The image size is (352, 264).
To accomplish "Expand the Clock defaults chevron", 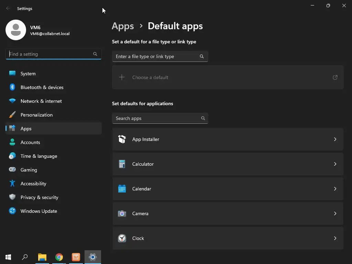I will (335, 238).
